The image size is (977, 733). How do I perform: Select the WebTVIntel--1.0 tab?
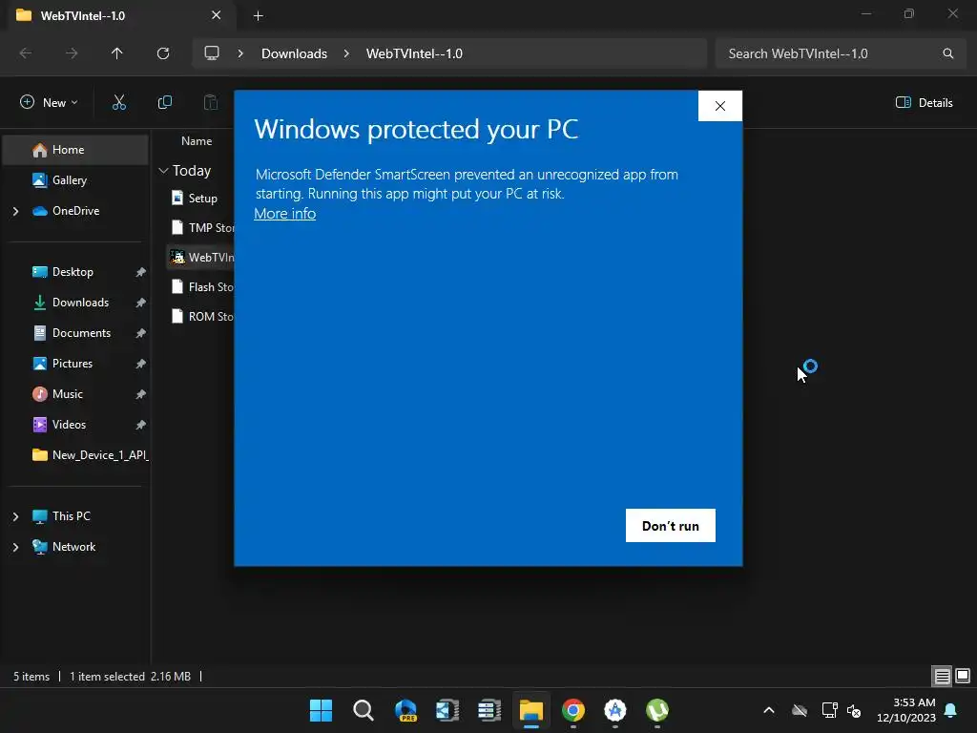tap(121, 15)
